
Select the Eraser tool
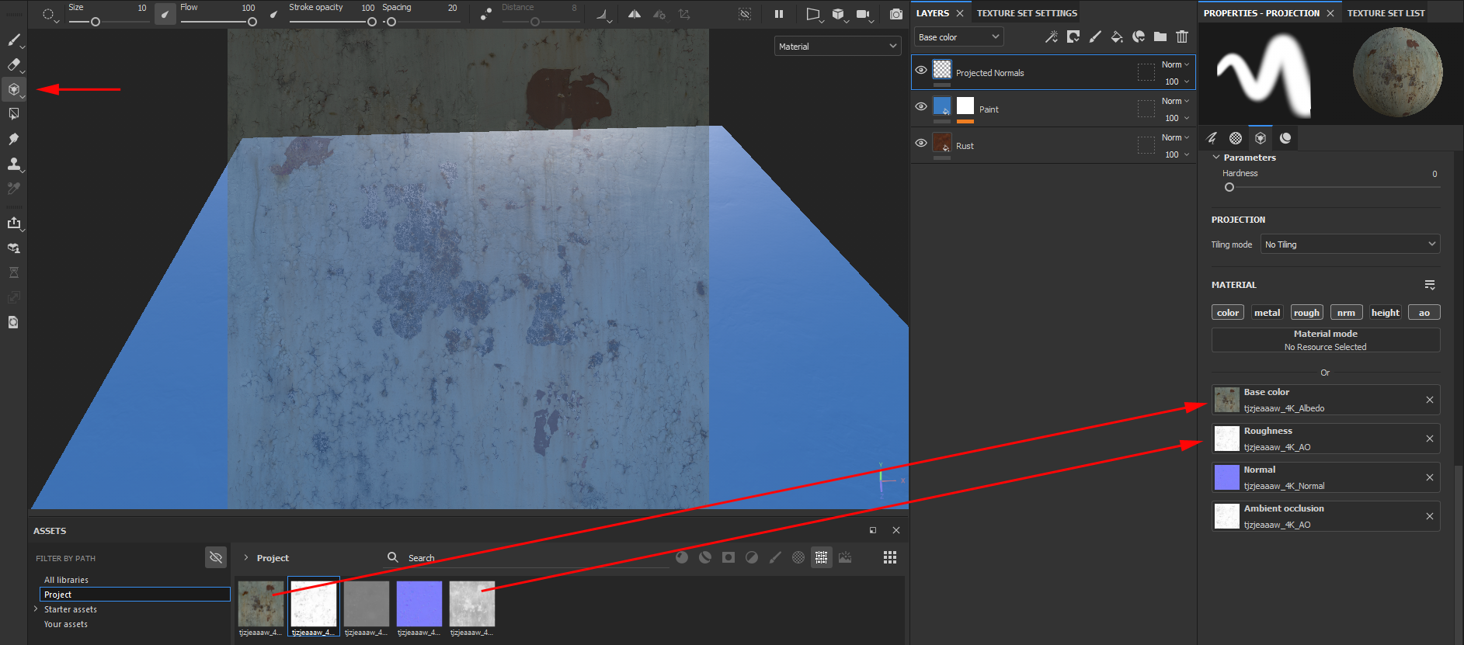14,64
